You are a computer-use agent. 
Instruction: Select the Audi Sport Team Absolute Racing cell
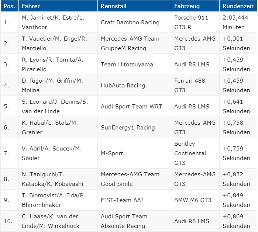[x=134, y=221]
